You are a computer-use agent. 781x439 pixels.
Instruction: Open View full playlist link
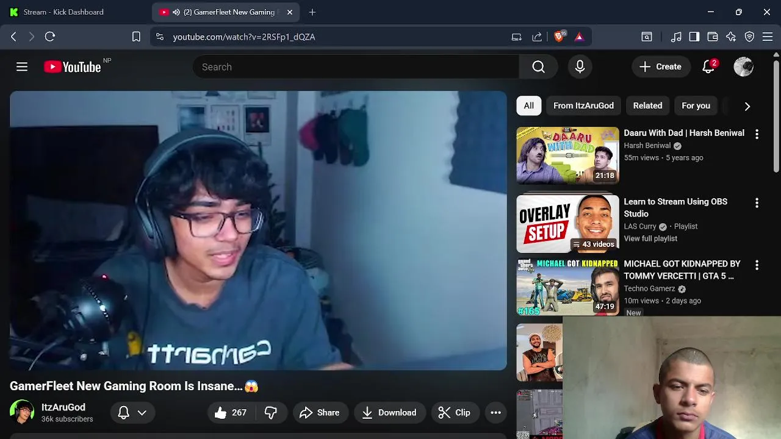click(650, 238)
